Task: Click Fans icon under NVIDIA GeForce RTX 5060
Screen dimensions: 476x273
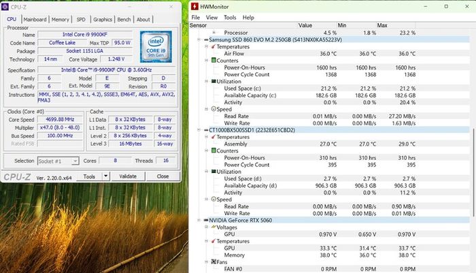Action: [x=214, y=261]
